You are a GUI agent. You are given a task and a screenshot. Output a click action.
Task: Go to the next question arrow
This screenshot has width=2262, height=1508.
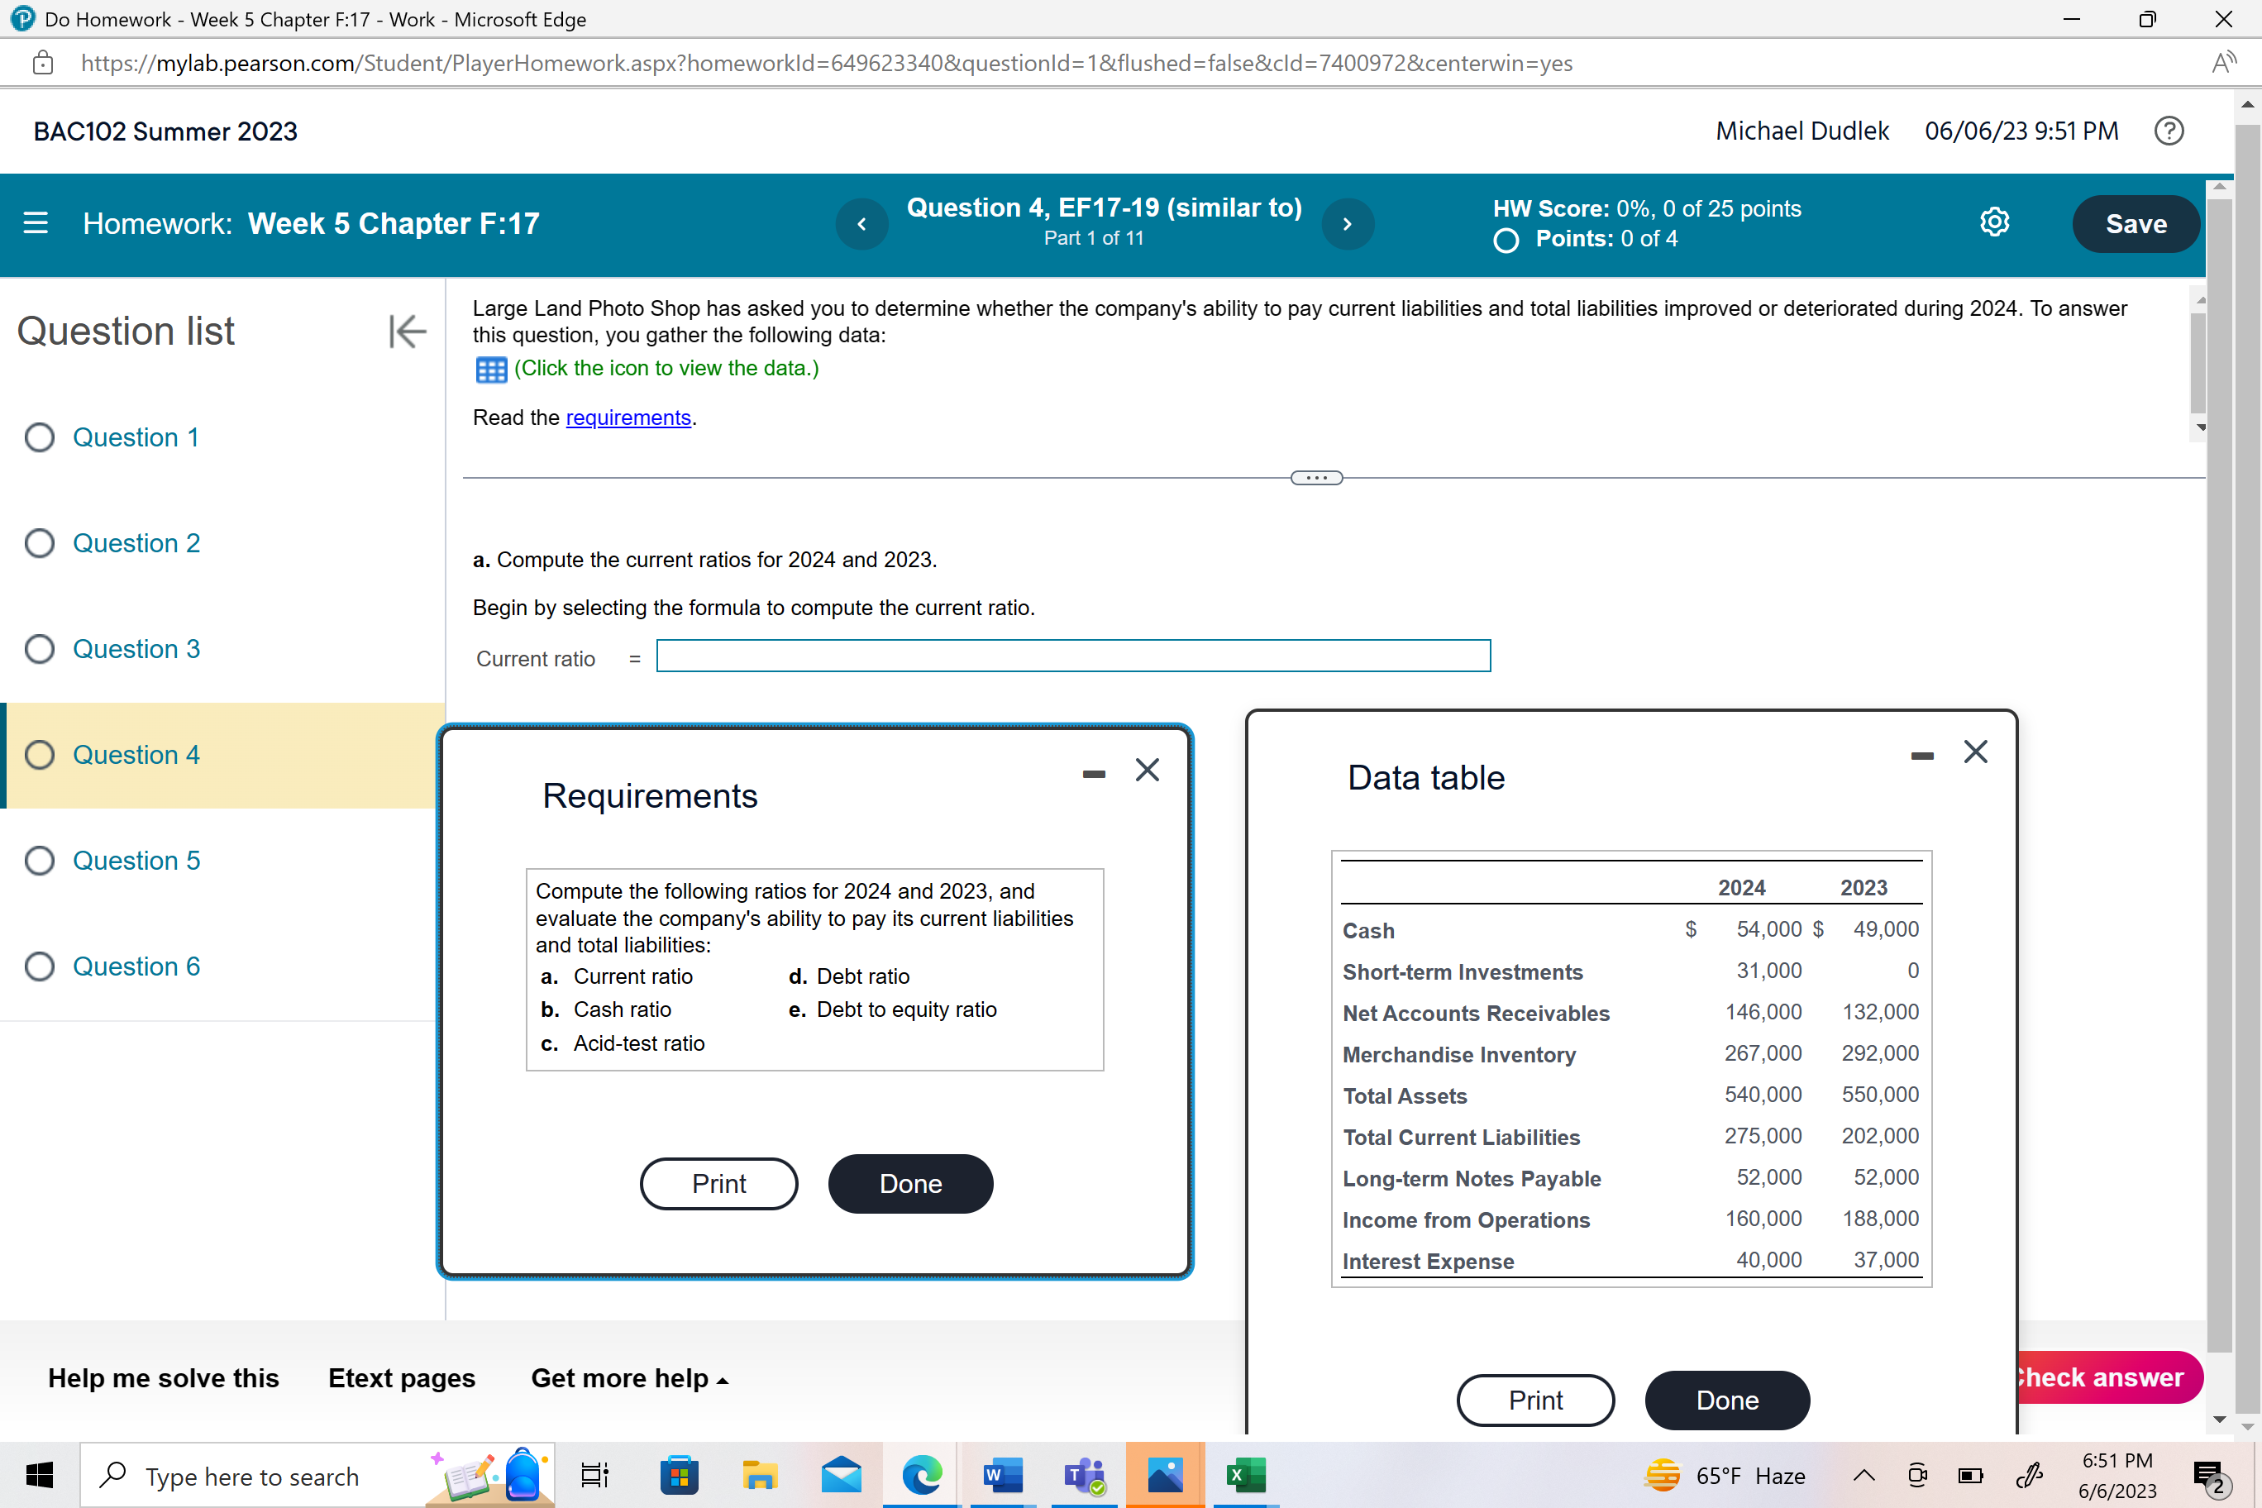pyautogui.click(x=1348, y=224)
